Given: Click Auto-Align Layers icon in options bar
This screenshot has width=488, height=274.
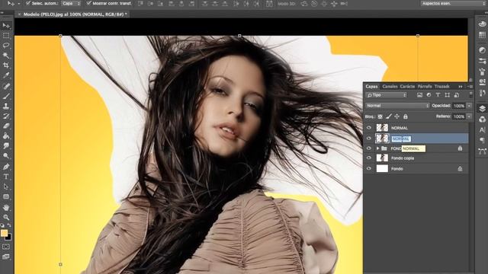Looking at the screenshot, I should (x=269, y=4).
